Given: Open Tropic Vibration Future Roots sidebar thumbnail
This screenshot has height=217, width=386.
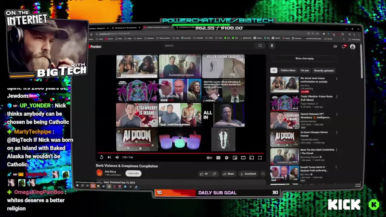Looking at the screenshot, I should tap(284, 102).
